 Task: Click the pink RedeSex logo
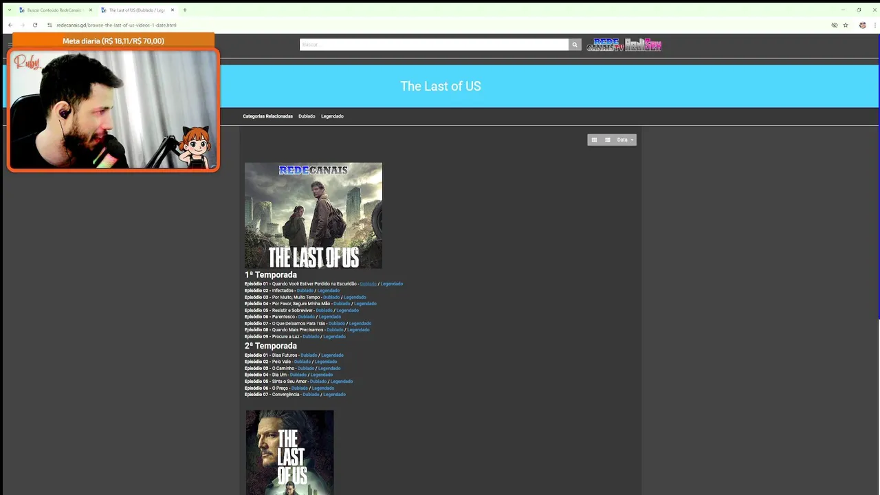[643, 45]
